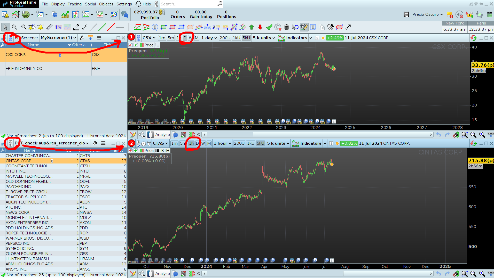Click the CSX chart horizontal scrollbar
The width and height of the screenshot is (494, 278).
[317, 135]
